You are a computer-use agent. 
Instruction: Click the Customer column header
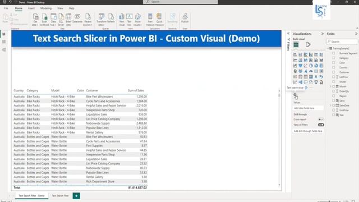point(92,90)
